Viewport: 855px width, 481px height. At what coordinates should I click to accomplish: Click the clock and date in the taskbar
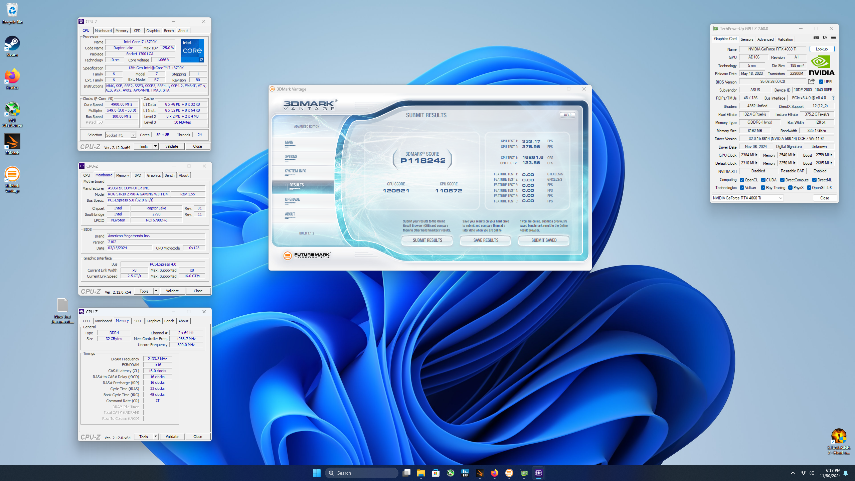[x=830, y=473]
